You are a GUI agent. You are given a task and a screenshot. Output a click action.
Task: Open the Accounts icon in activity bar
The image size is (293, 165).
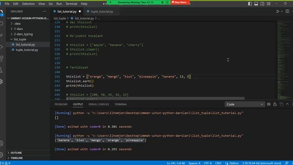pos(1,143)
